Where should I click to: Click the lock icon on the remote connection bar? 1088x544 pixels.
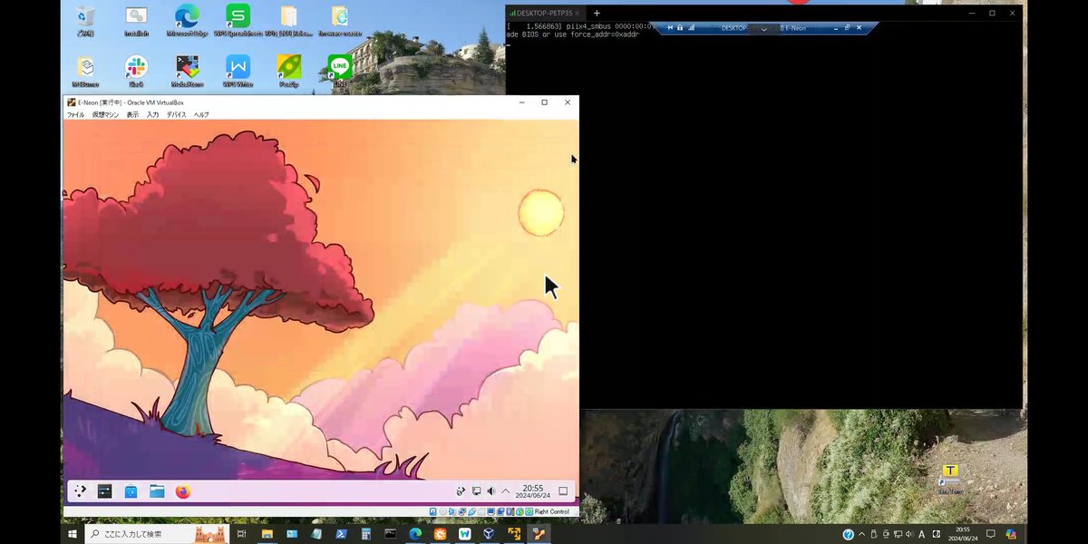coord(680,28)
